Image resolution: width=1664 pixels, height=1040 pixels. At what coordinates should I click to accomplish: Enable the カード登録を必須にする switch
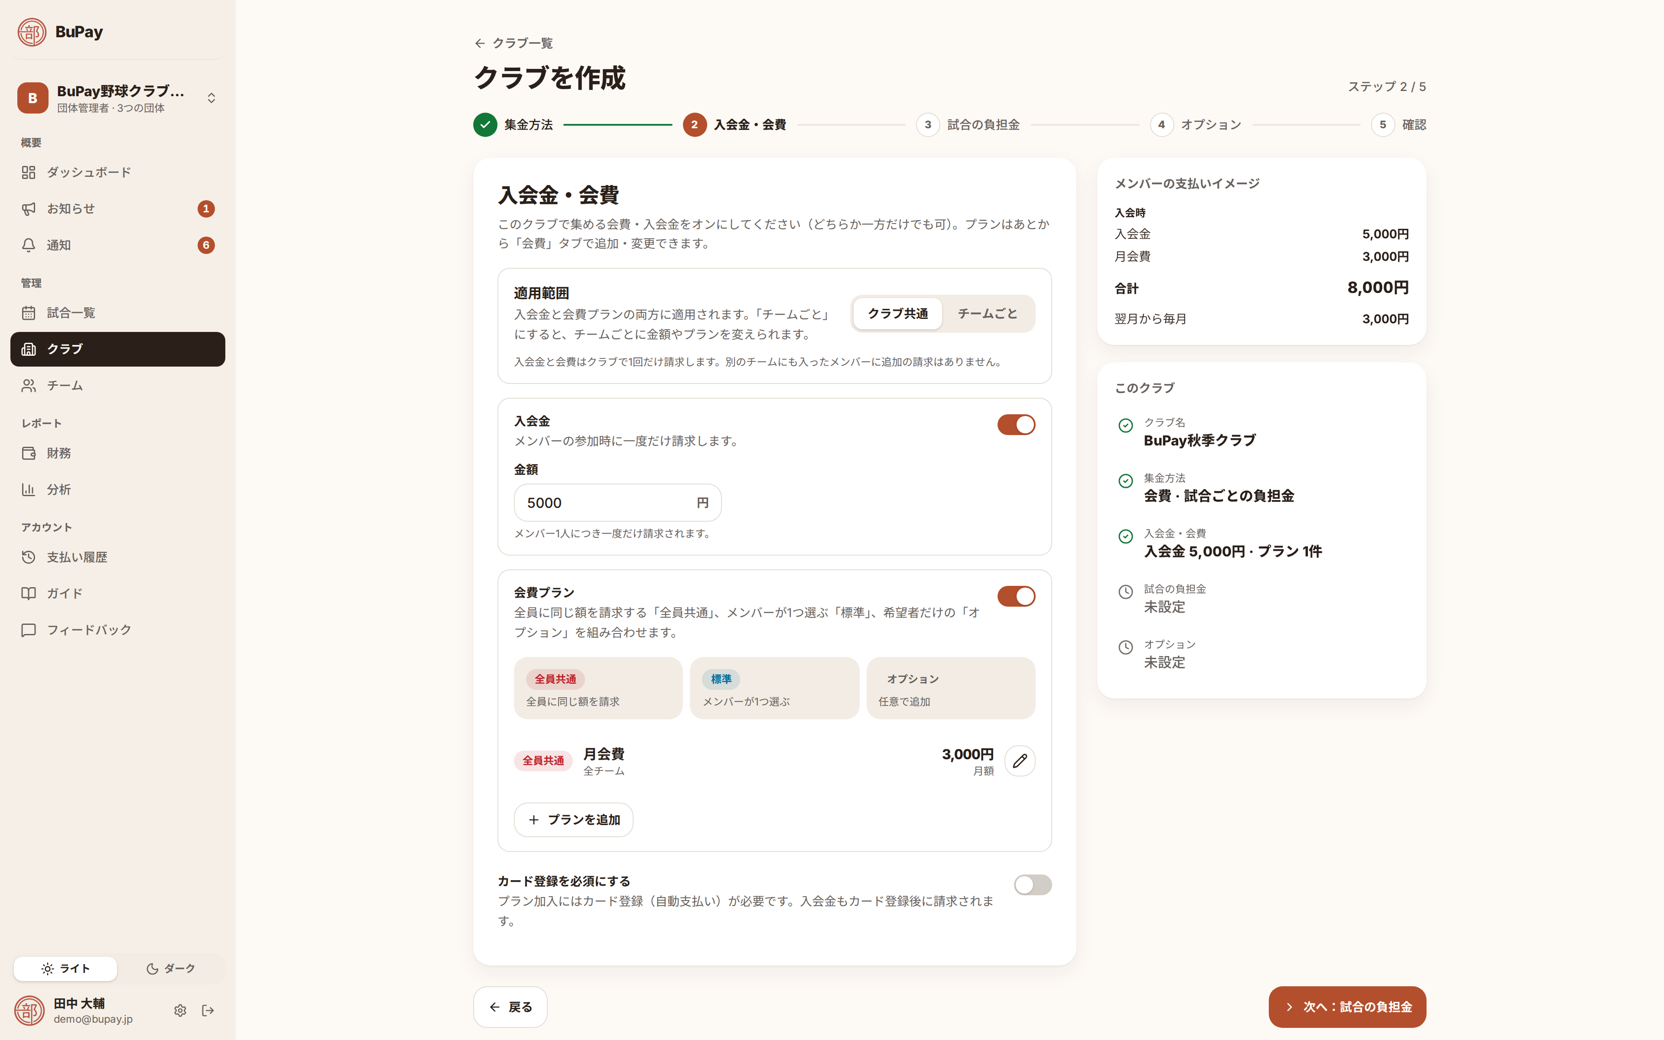tap(1033, 884)
